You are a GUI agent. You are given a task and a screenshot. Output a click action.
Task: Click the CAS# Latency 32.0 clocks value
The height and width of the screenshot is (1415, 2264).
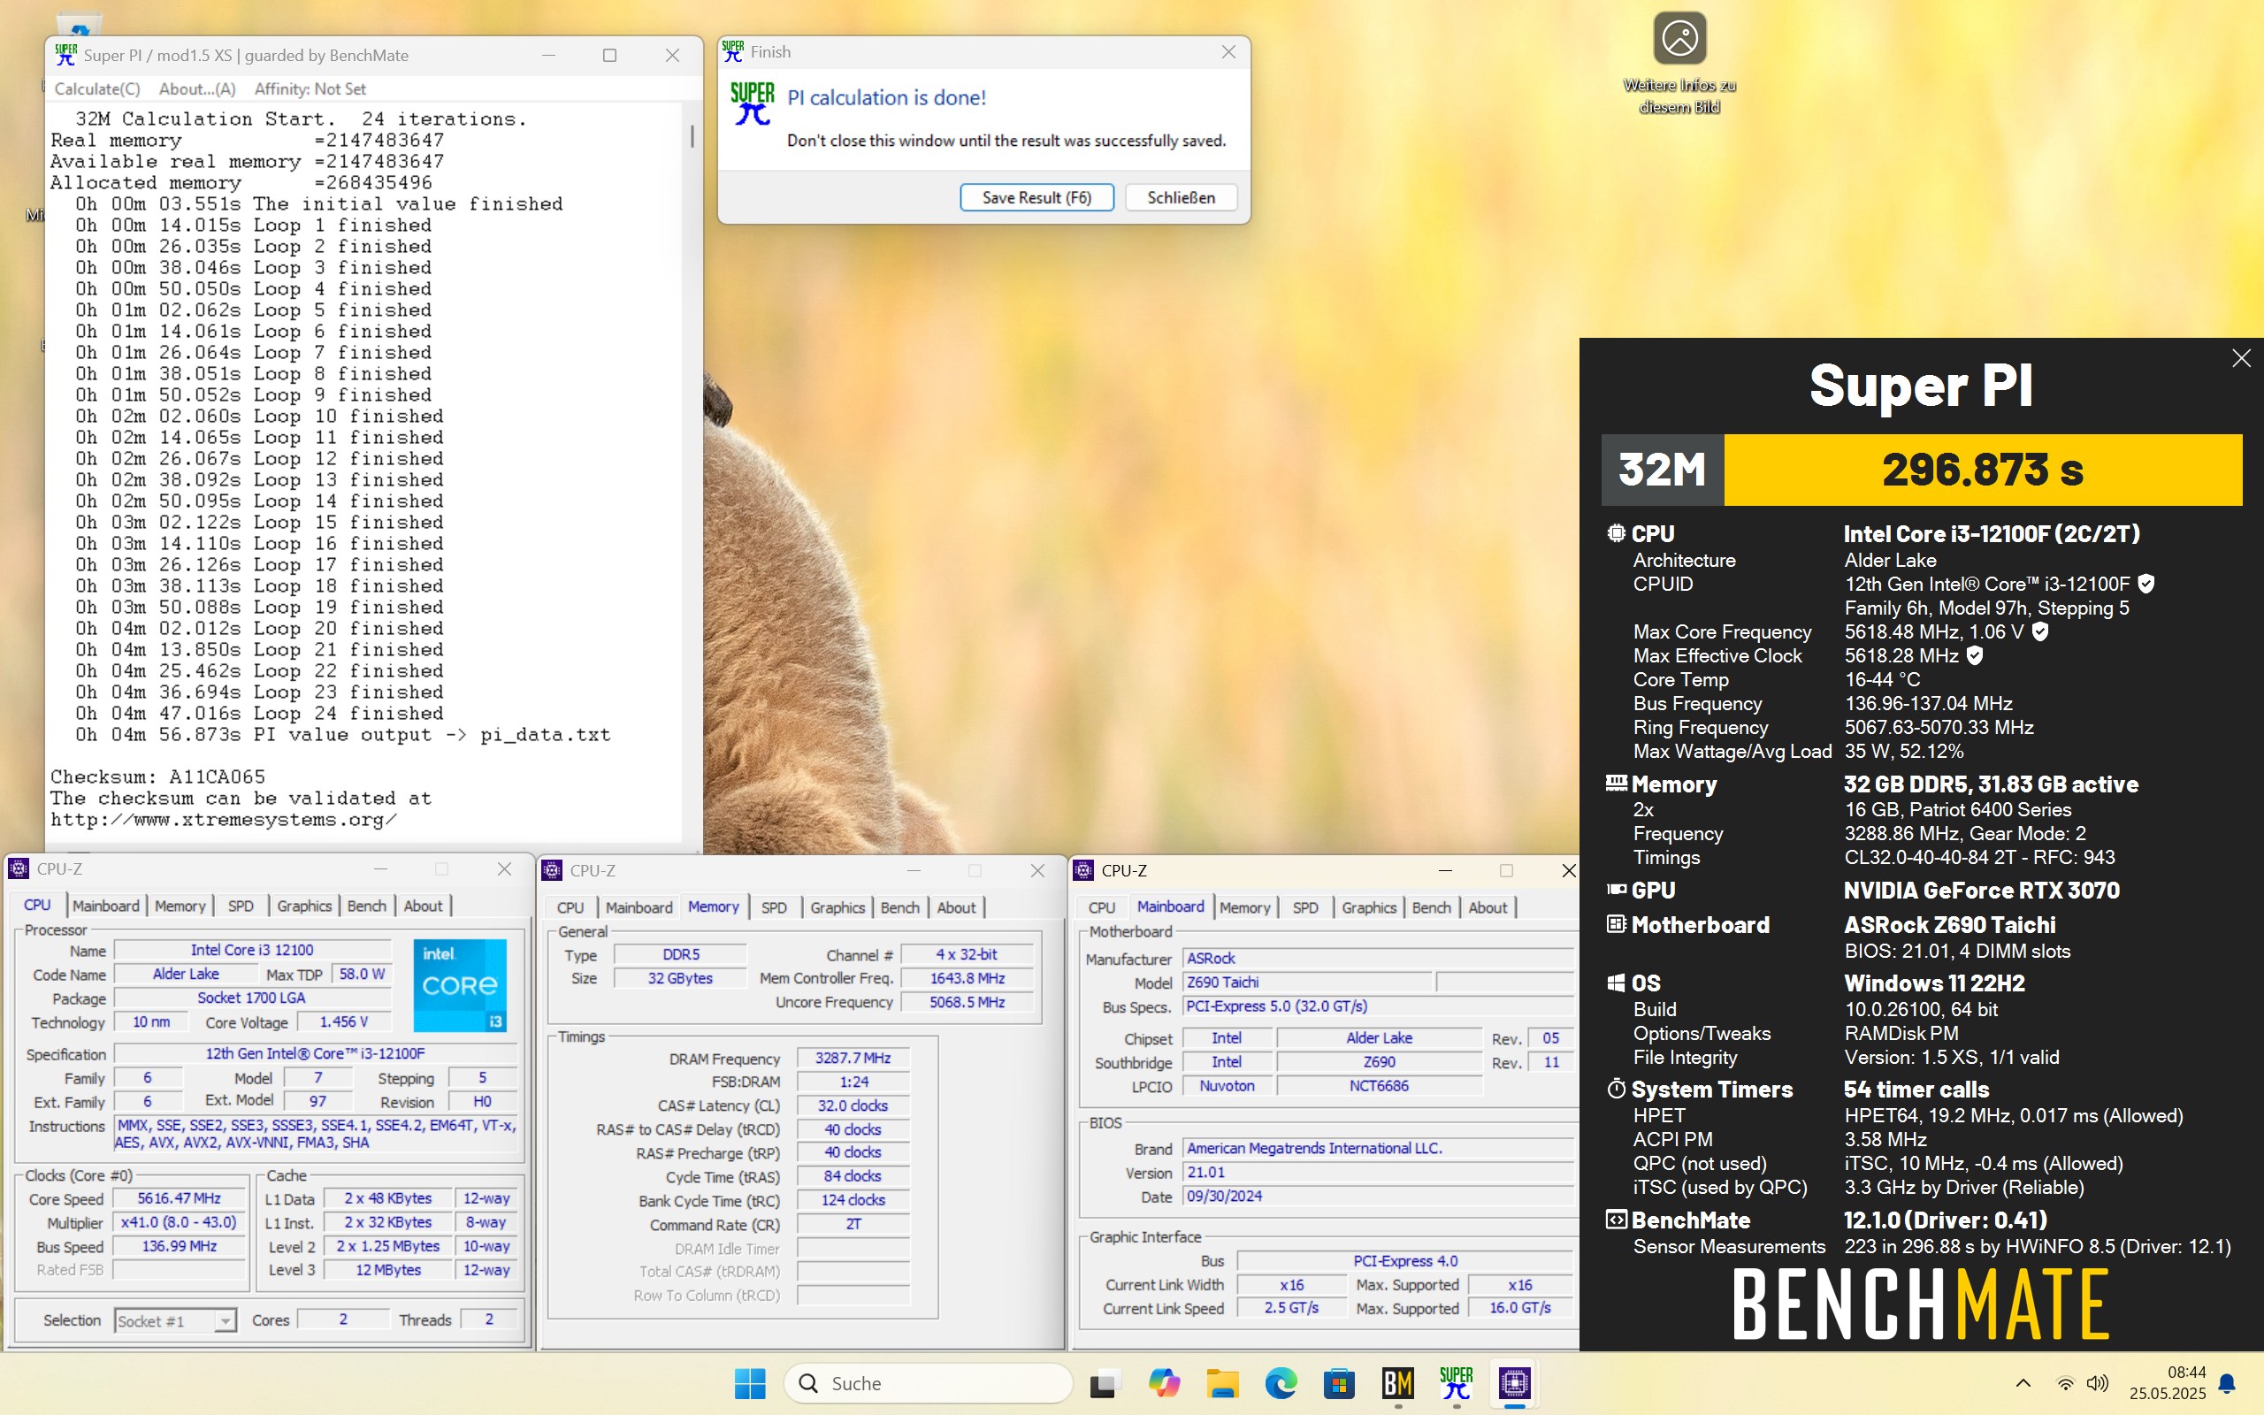(x=853, y=1105)
